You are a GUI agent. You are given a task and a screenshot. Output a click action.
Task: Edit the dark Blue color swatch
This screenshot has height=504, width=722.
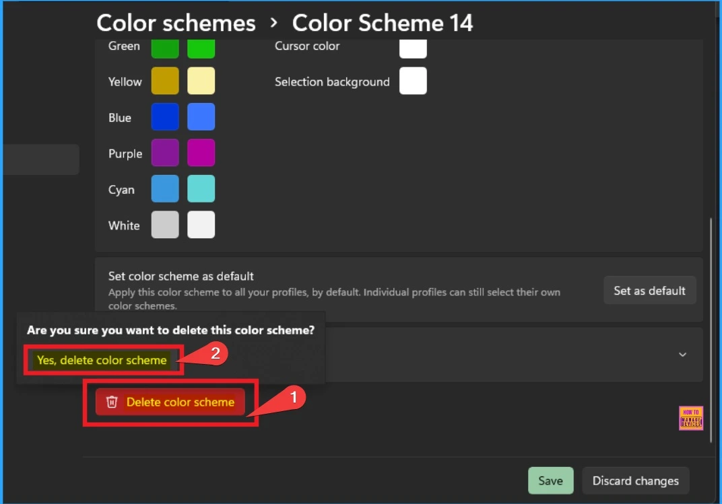(x=165, y=117)
